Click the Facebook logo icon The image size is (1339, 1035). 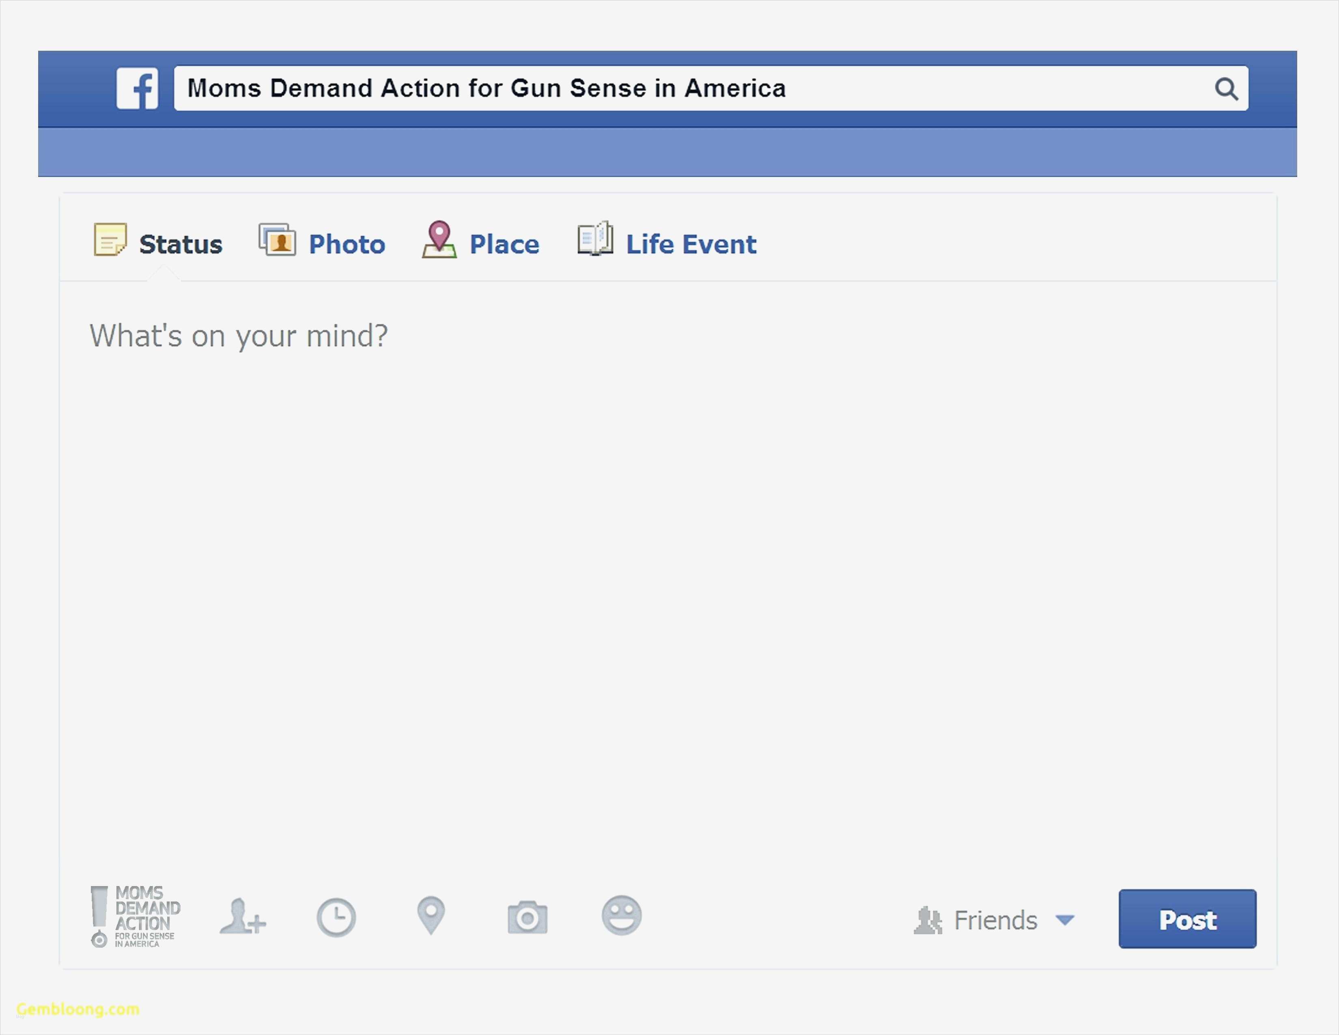click(x=137, y=88)
